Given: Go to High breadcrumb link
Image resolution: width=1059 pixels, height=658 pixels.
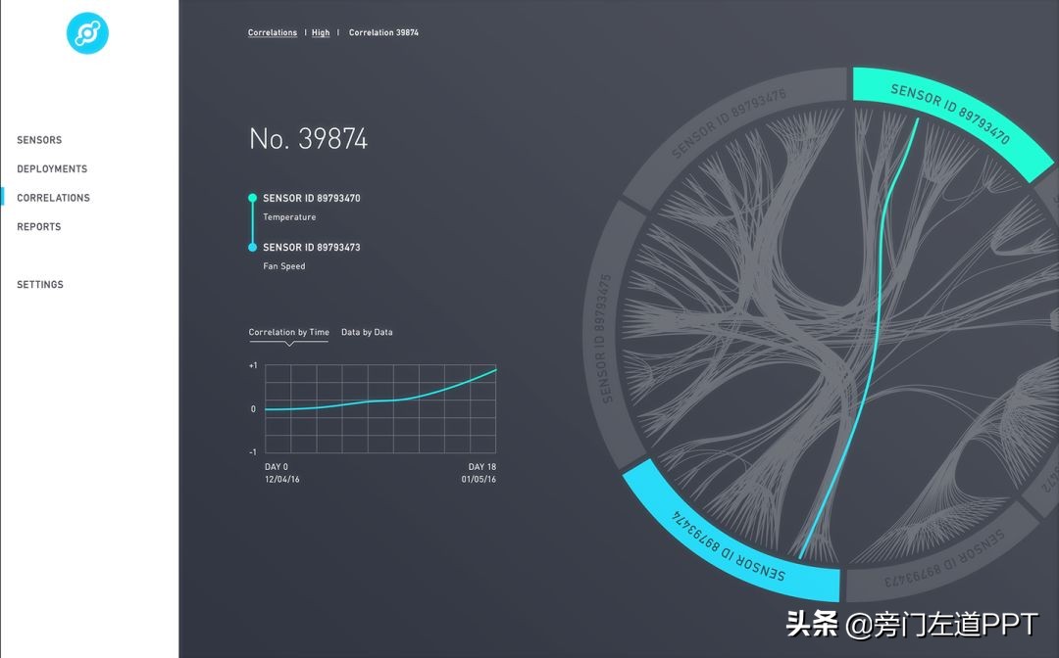Looking at the screenshot, I should (x=321, y=32).
